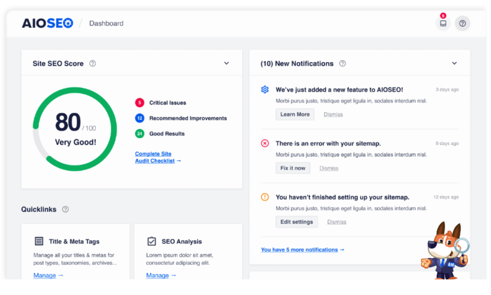
Task: Click the Title & Meta Tags heading
Action: pyautogui.click(x=74, y=241)
